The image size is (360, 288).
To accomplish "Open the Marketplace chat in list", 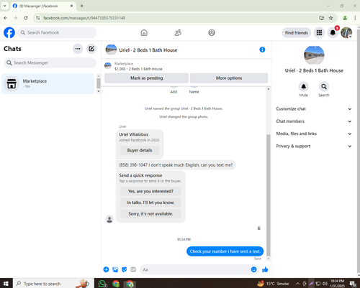I will click(x=48, y=83).
